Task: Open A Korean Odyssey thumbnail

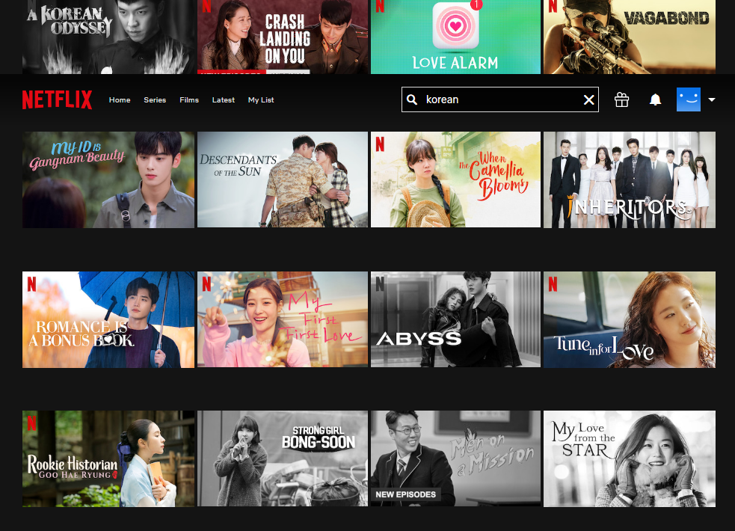Action: (108, 37)
